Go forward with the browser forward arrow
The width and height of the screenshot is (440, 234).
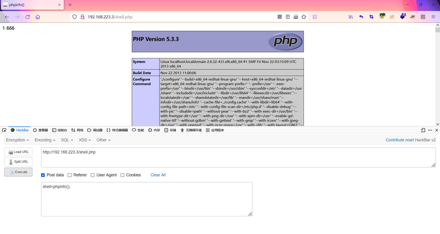(x=17, y=17)
